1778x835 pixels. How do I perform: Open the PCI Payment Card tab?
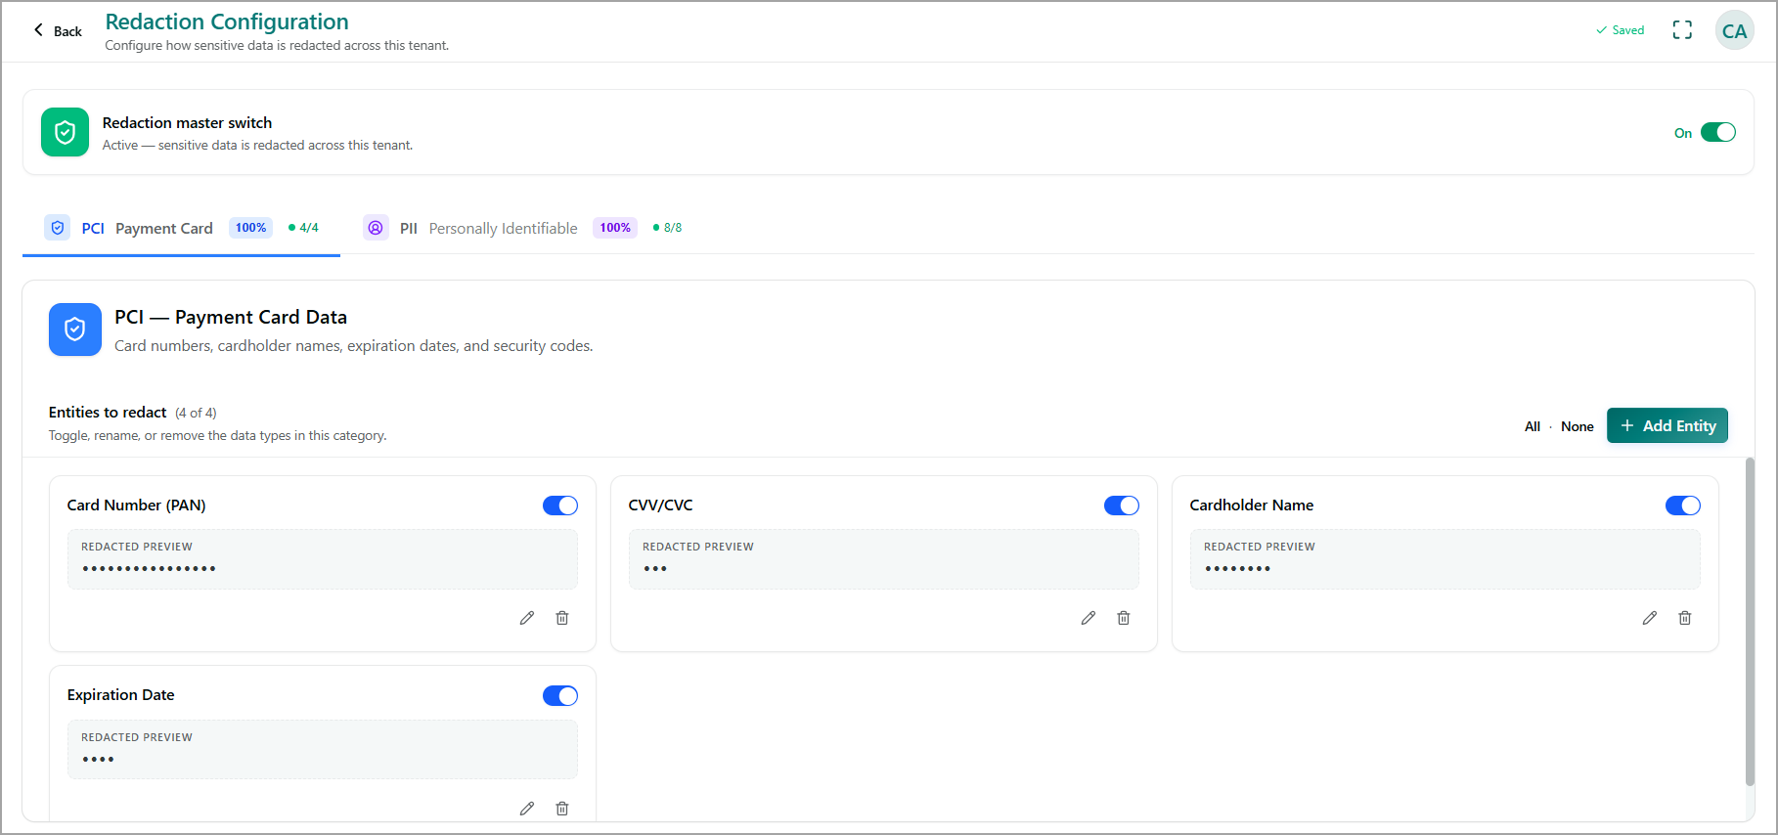pyautogui.click(x=181, y=228)
